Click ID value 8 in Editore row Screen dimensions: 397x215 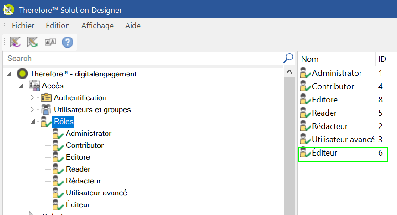[x=380, y=100]
